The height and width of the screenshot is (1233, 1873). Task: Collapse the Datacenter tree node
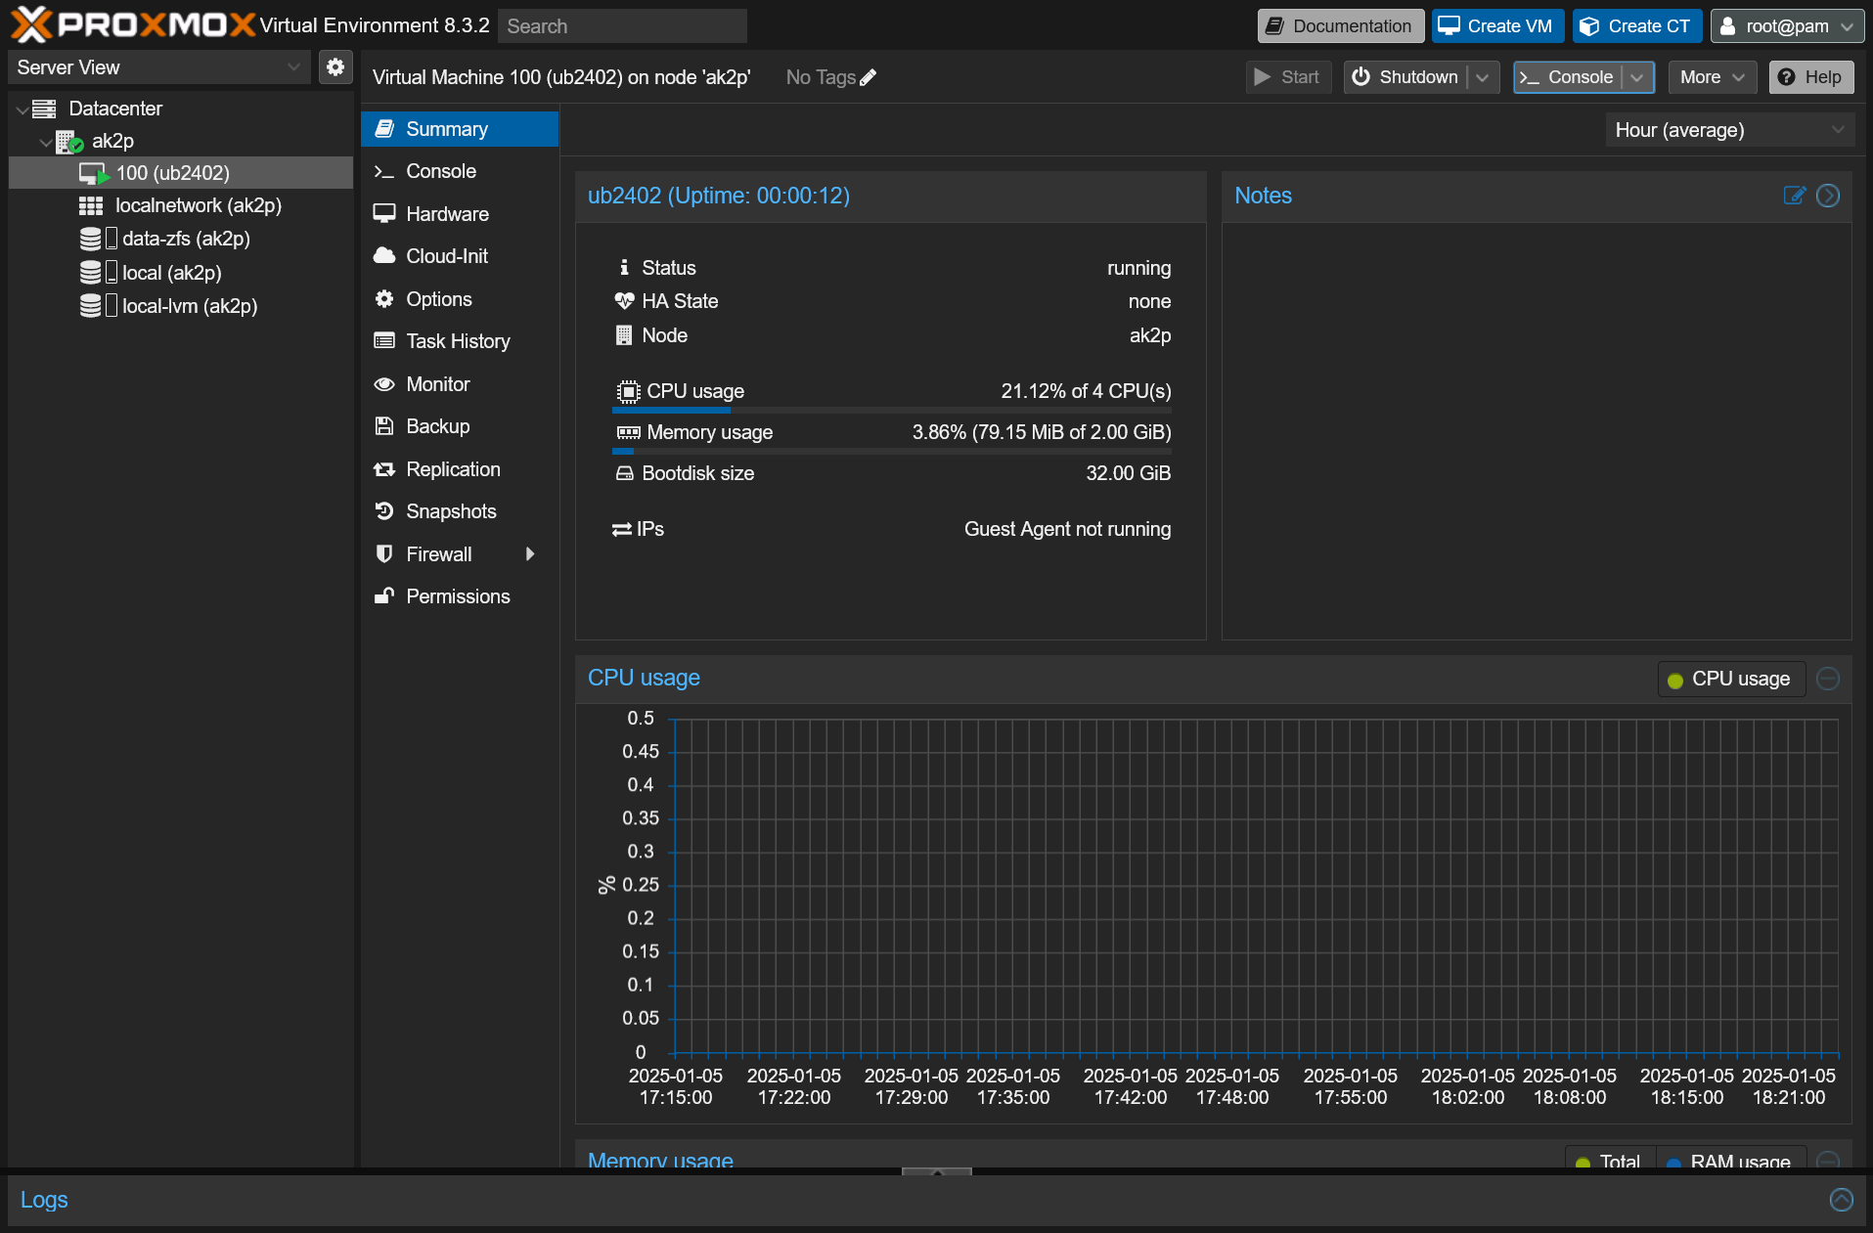(22, 110)
